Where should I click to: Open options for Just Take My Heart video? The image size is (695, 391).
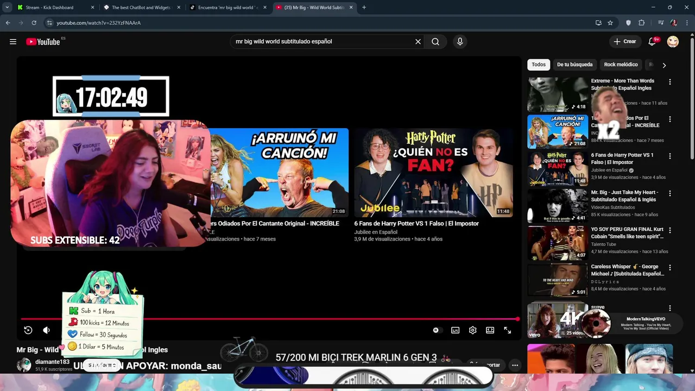coord(669,193)
